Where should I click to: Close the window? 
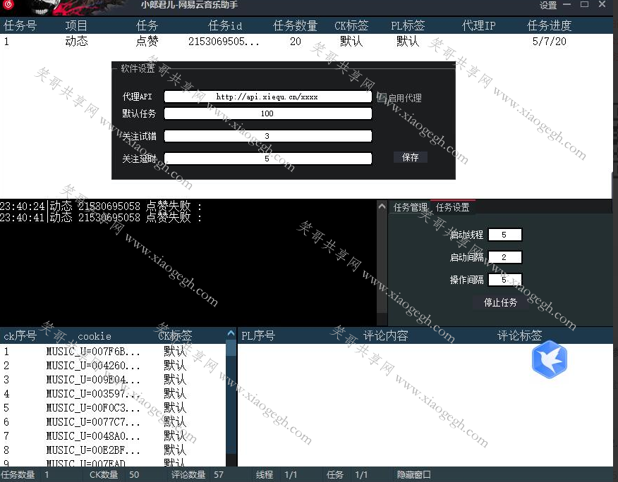602,4
